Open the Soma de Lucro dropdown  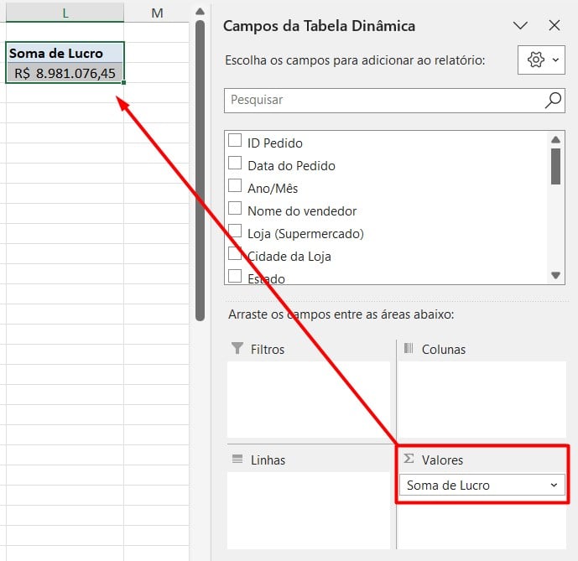(x=553, y=486)
